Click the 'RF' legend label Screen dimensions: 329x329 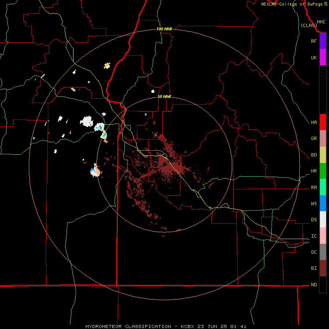314,41
